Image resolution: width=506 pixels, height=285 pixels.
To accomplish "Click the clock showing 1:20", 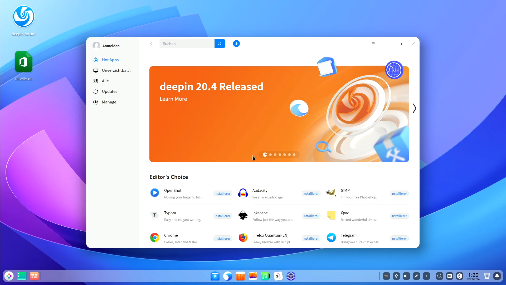I will pos(473,276).
